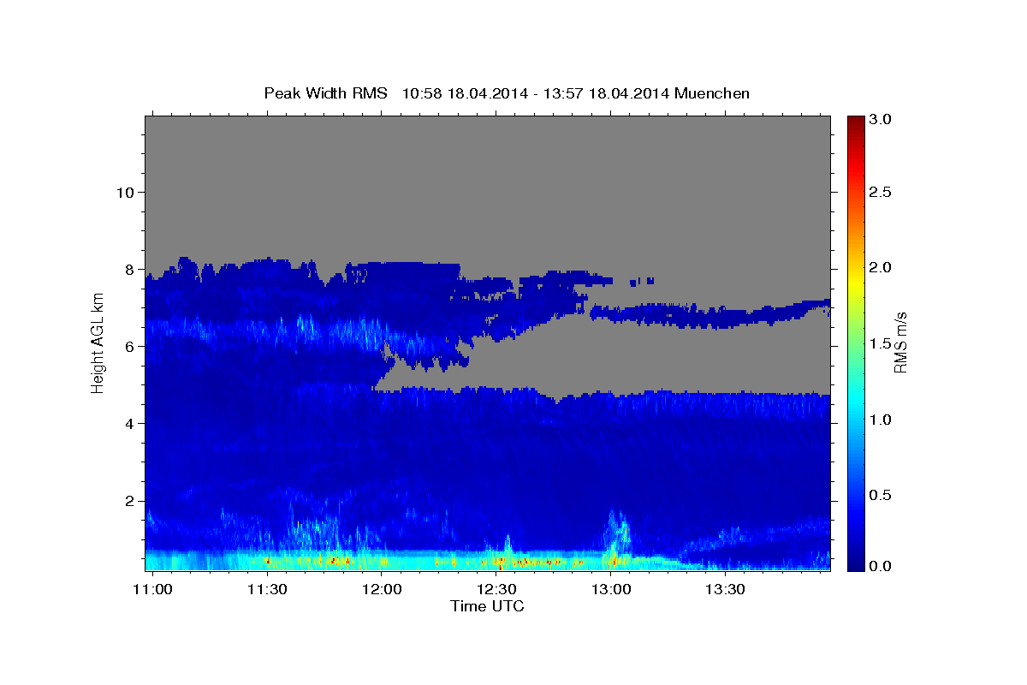1027x685 pixels.
Task: Click the height tick label 10
Action: point(125,192)
